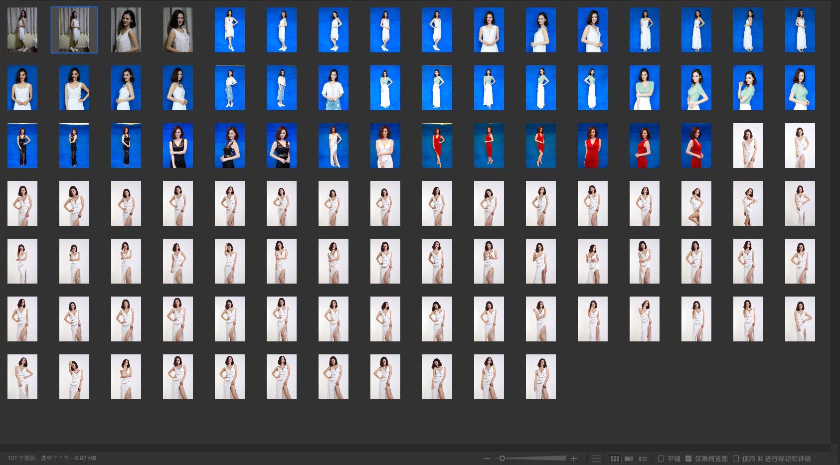Toggle the 使用 ⌘ 进行标记和评级 checkbox
The image size is (840, 465).
click(736, 459)
